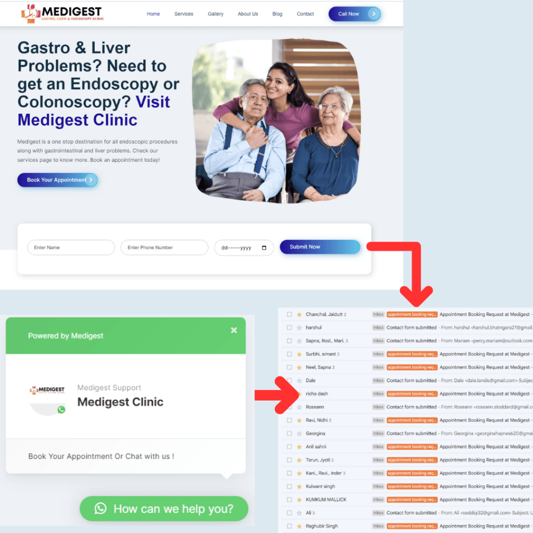The image size is (533, 533).
Task: Unstar the Ravi, Nidhi email
Action: (299, 420)
